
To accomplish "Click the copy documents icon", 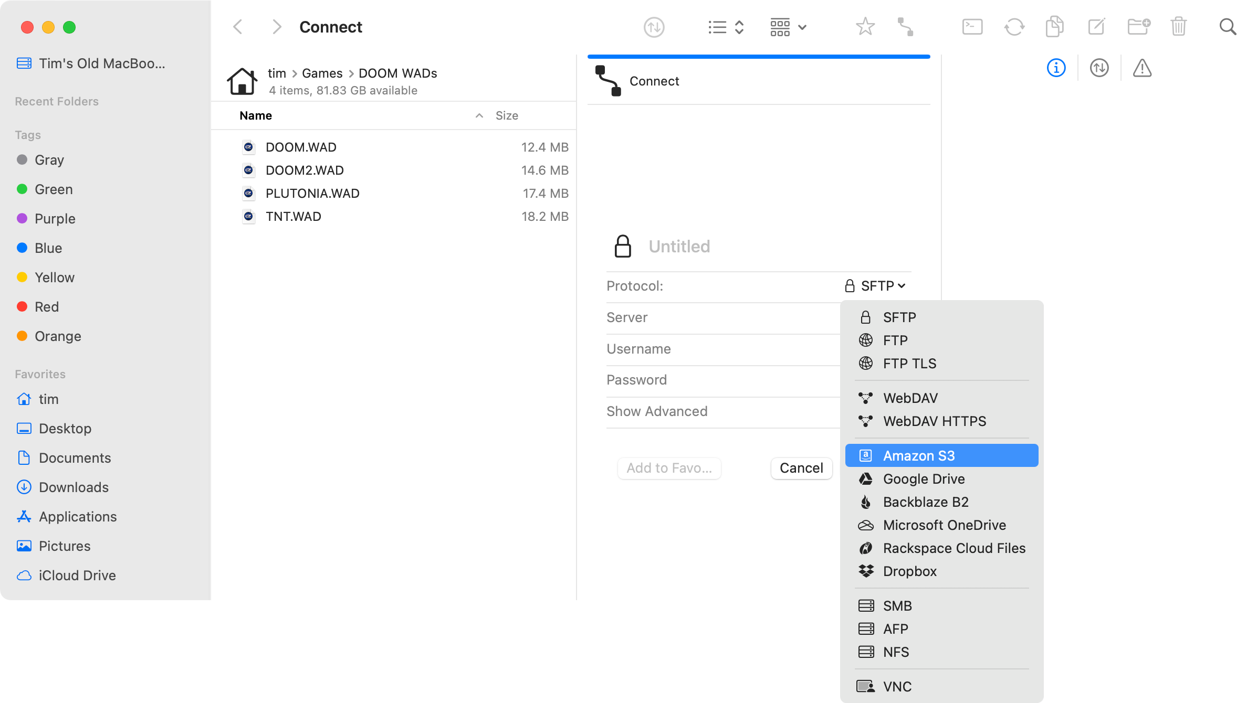I will [x=1054, y=27].
